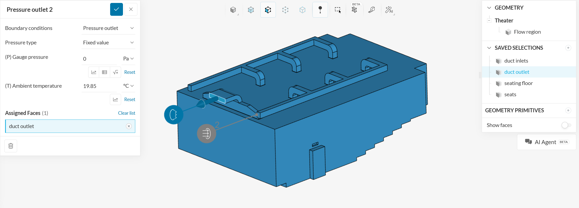This screenshot has height=208, width=579.
Task: Open table input for gauge pressure
Action: tap(105, 72)
